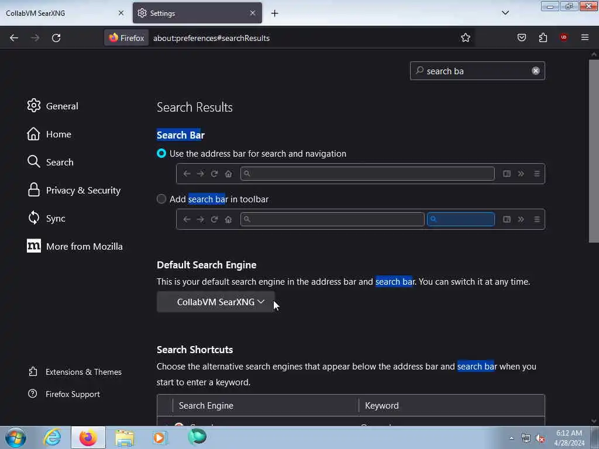Open the General settings category
The image size is (599, 449).
pyautogui.click(x=53, y=106)
